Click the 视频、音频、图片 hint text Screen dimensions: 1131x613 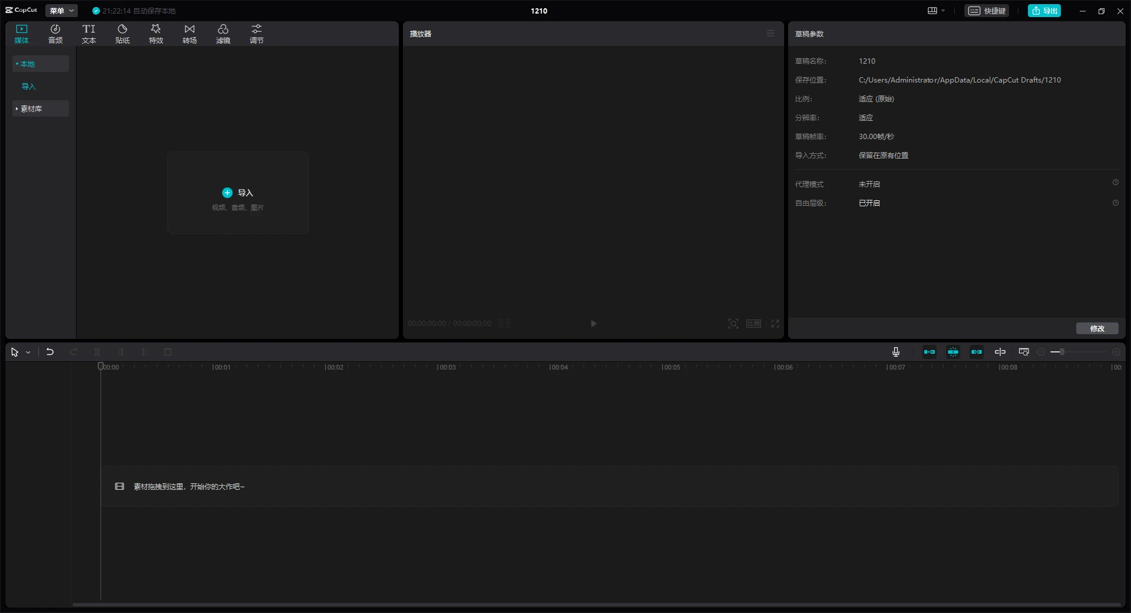coord(238,207)
